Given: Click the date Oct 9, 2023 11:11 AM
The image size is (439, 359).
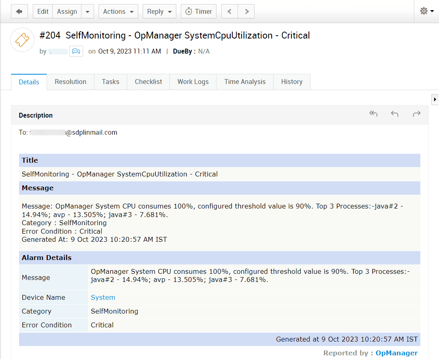Looking at the screenshot, I should [130, 52].
